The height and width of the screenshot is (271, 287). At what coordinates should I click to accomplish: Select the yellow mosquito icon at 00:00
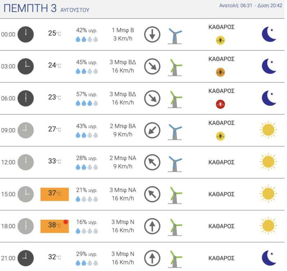(221, 40)
